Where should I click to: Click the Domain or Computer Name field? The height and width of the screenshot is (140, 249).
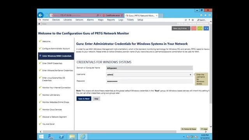pyautogui.click(x=149, y=68)
